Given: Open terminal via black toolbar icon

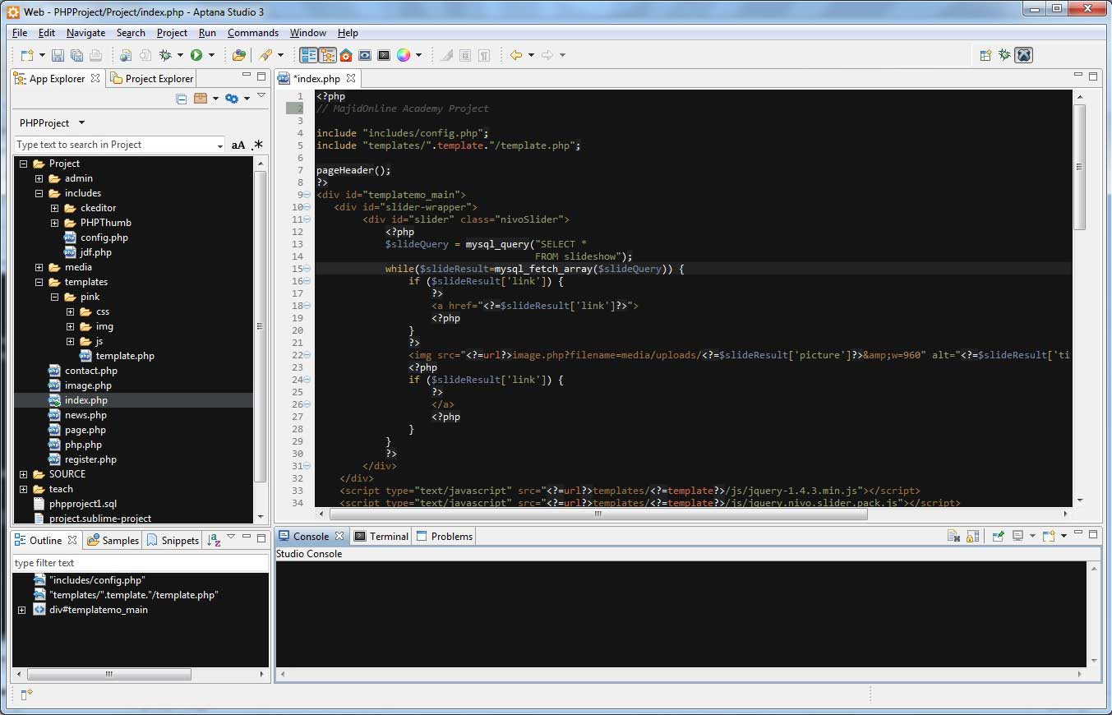Looking at the screenshot, I should tap(383, 55).
